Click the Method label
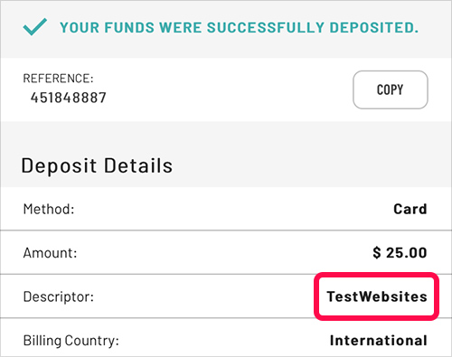 (x=49, y=209)
